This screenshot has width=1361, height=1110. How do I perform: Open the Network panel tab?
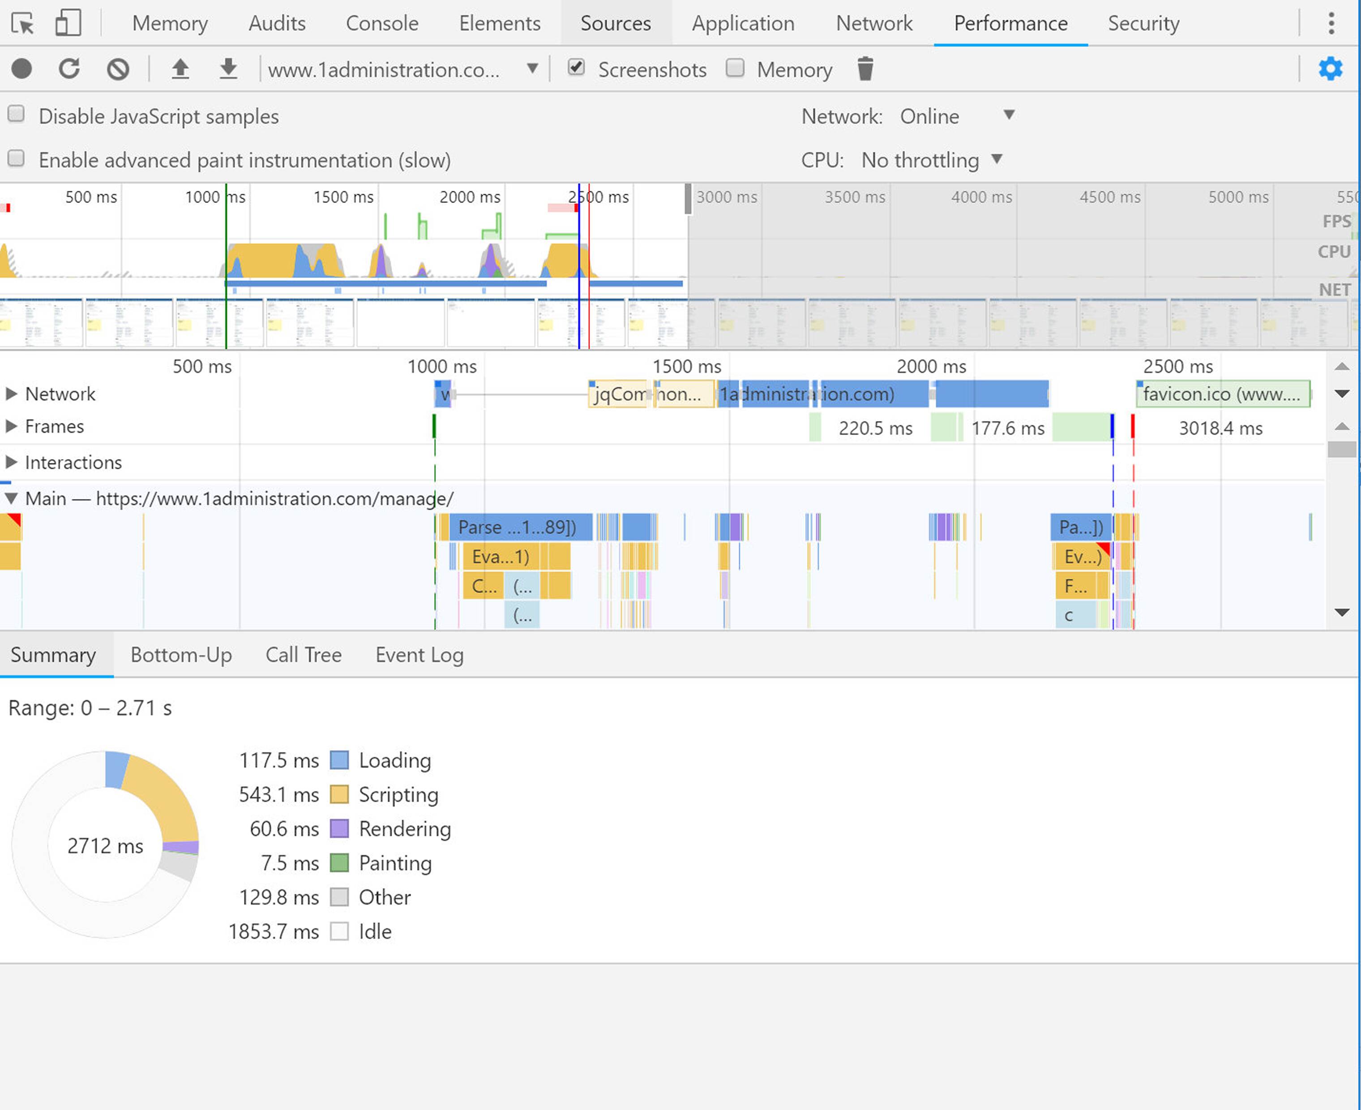click(x=873, y=23)
